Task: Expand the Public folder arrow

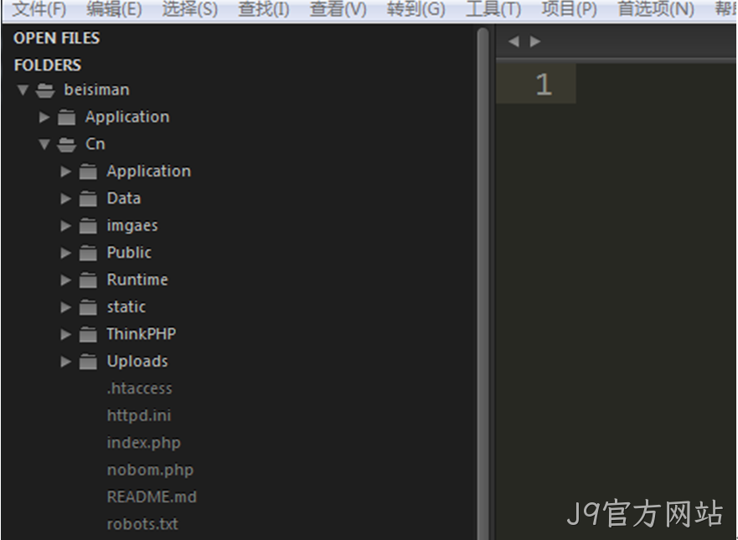Action: [66, 253]
